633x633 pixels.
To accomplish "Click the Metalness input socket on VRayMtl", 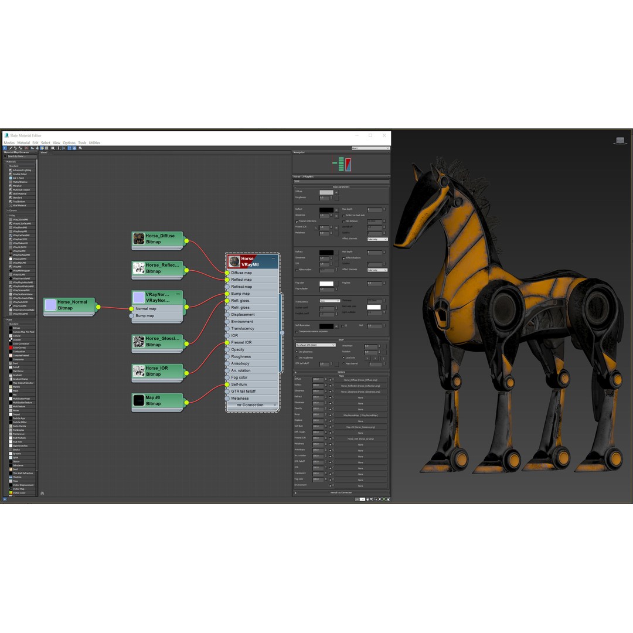I will click(x=227, y=399).
